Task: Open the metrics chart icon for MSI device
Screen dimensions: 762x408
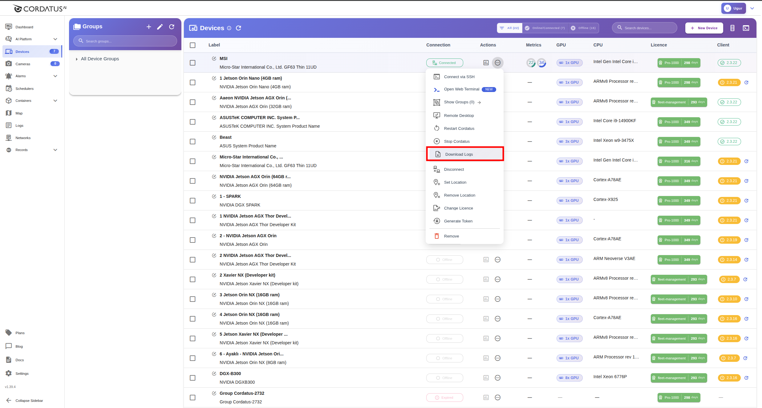Action: tap(486, 62)
